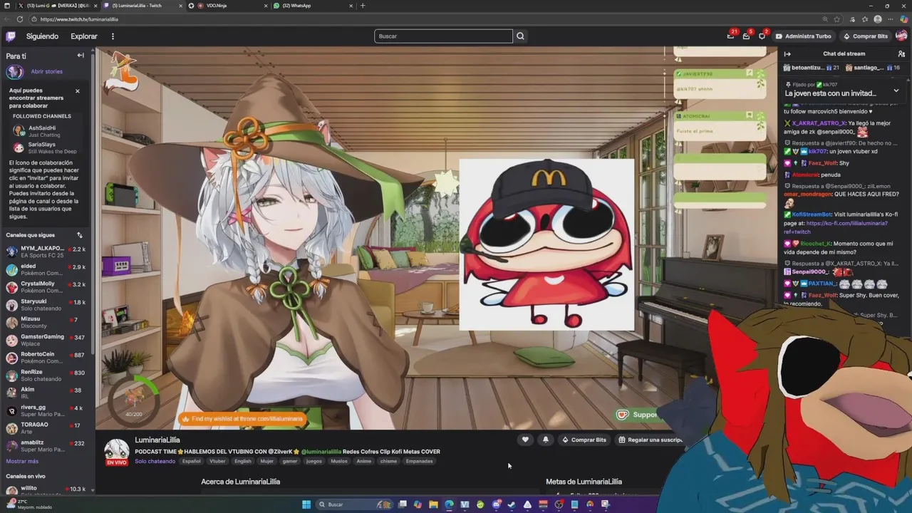Click the browser address bar URL

tap(79, 19)
